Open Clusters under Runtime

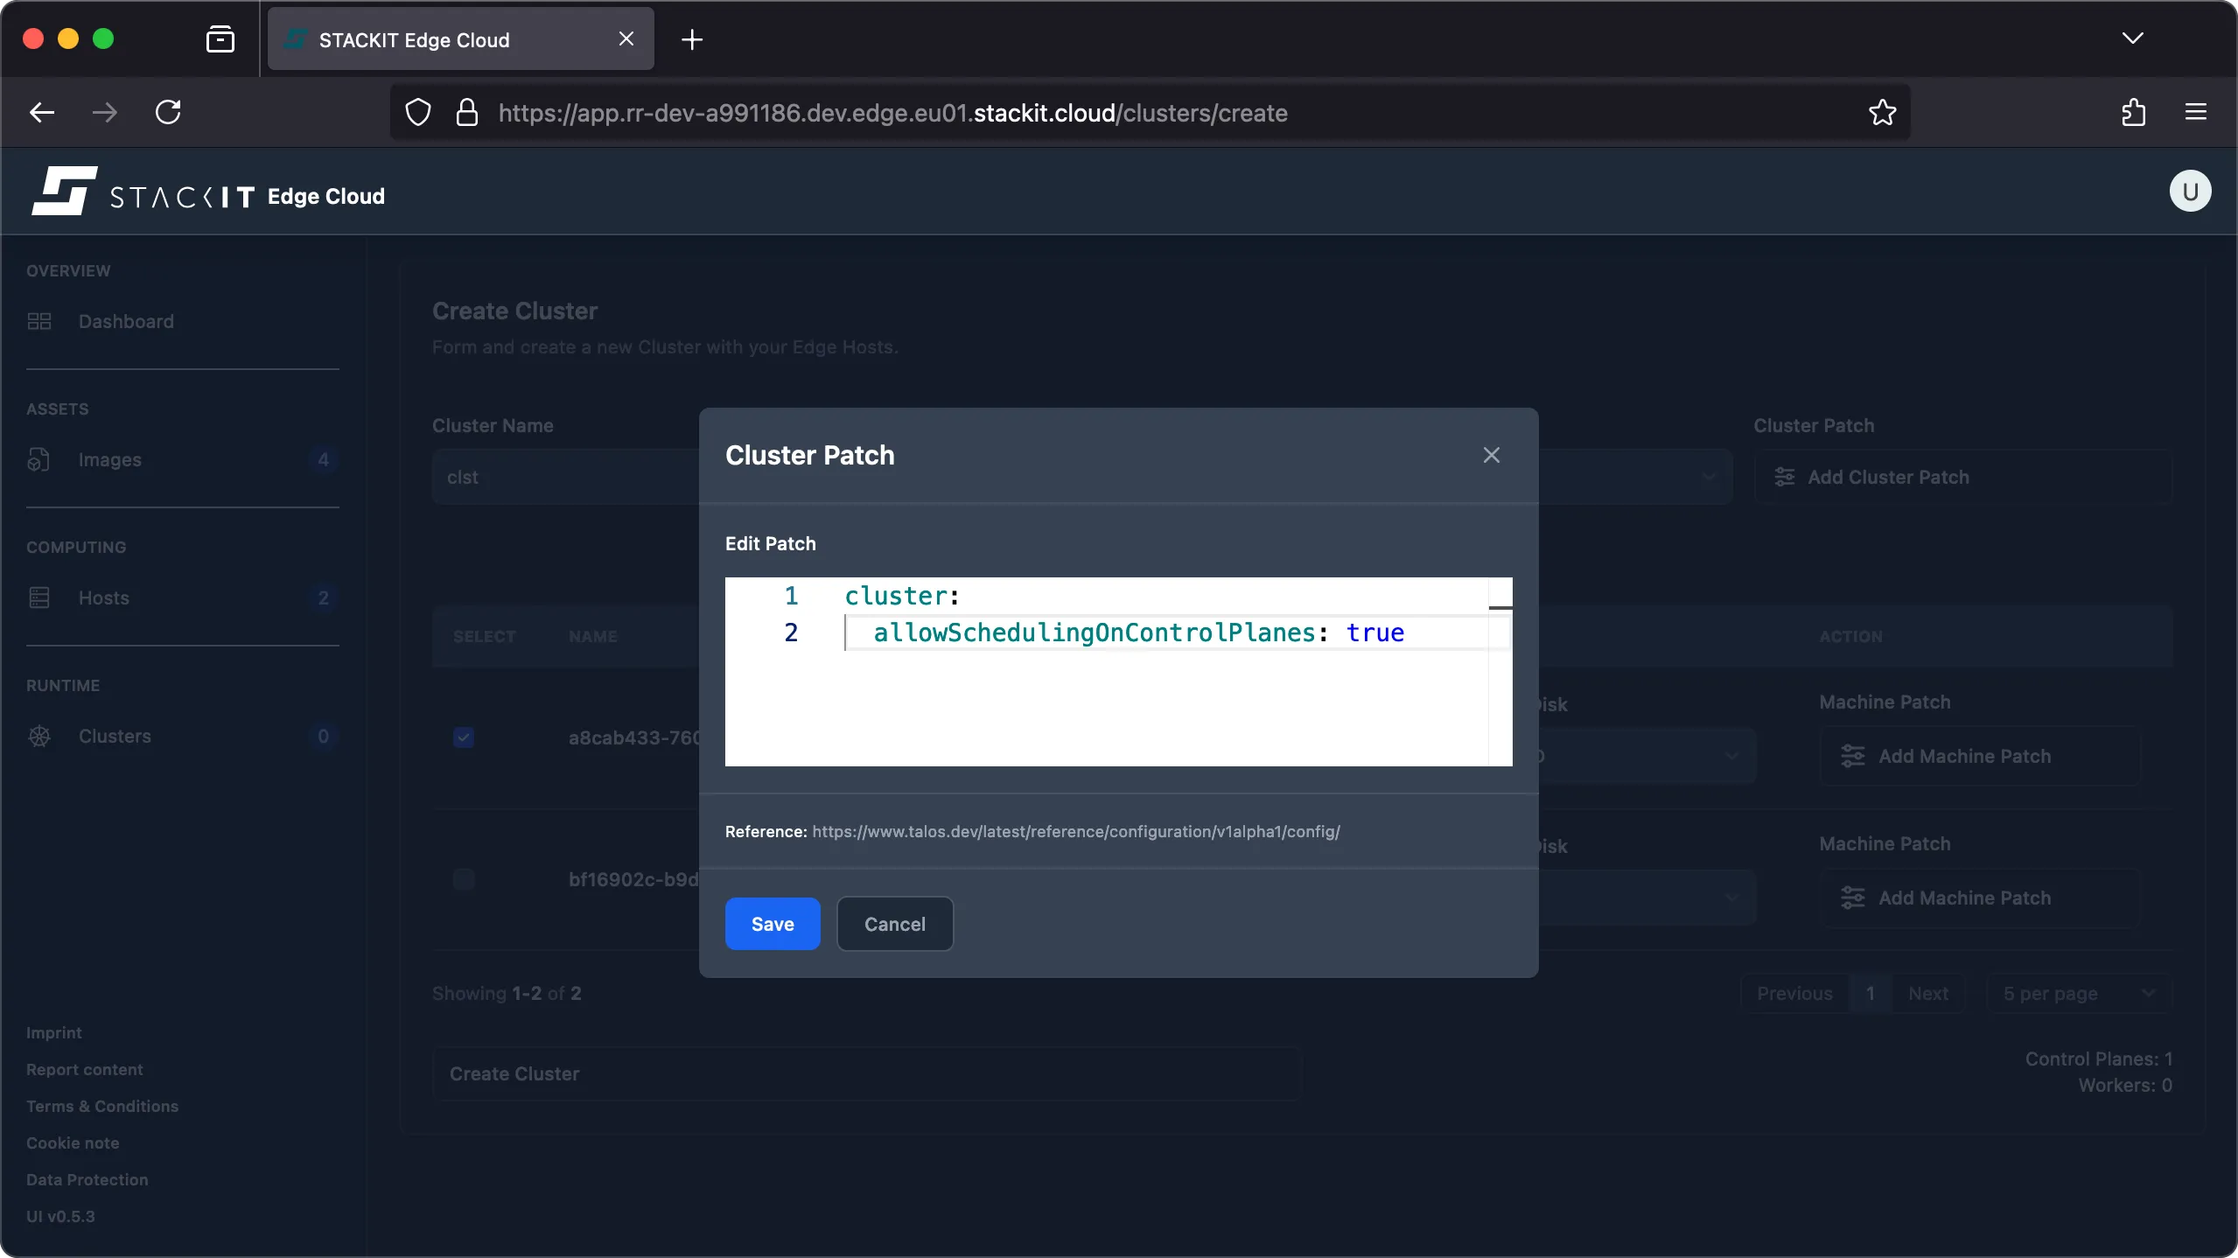coord(115,736)
